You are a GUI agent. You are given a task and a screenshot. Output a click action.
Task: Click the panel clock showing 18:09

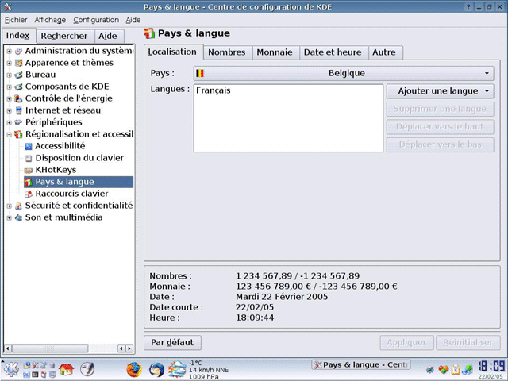[x=491, y=367]
